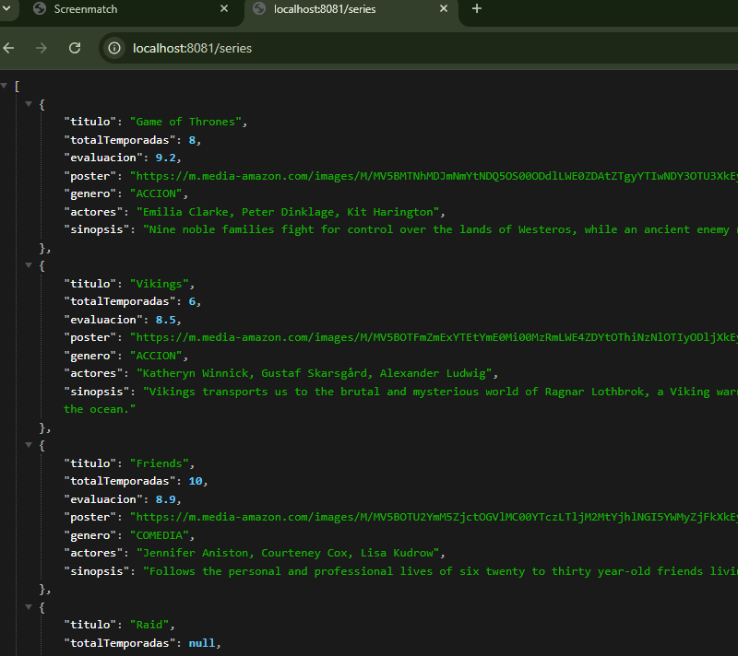This screenshot has height=656, width=738.
Task: Click totalTemporadas value 10
Action: tap(196, 481)
